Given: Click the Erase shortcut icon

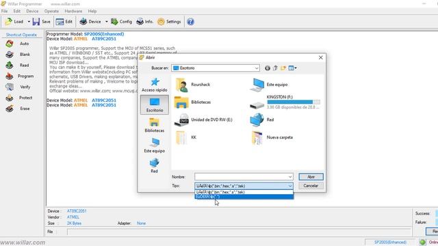Looking at the screenshot, I should click(9, 109).
